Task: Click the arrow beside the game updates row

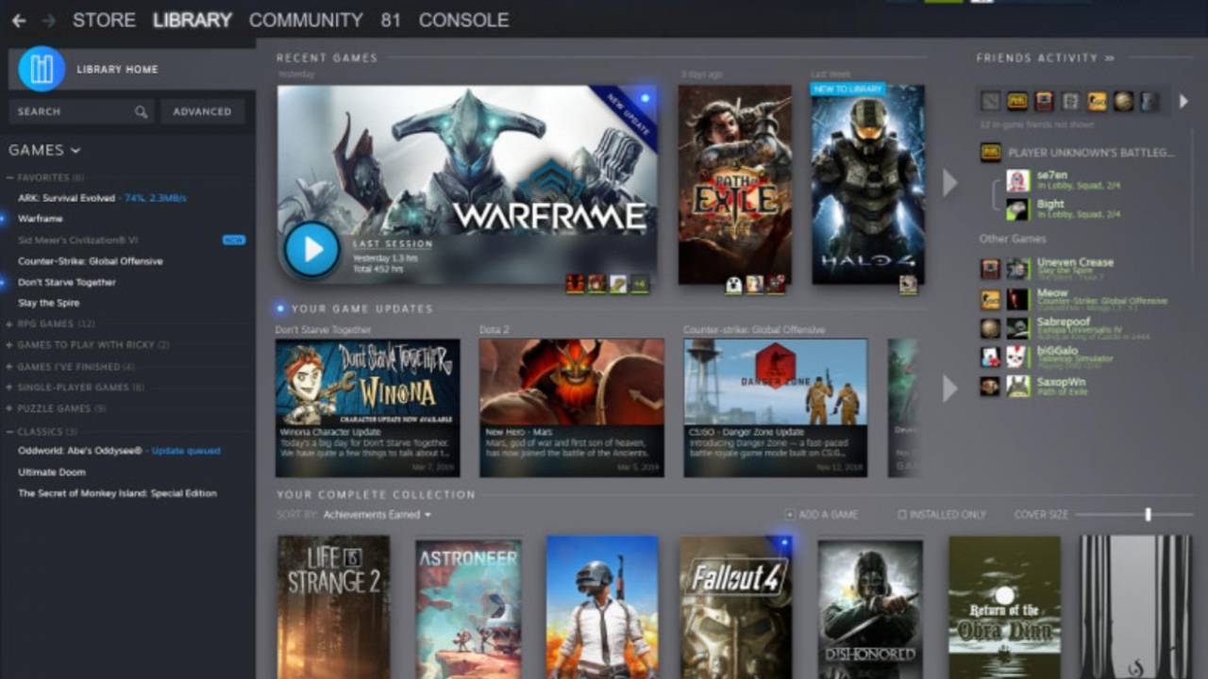Action: coord(949,388)
